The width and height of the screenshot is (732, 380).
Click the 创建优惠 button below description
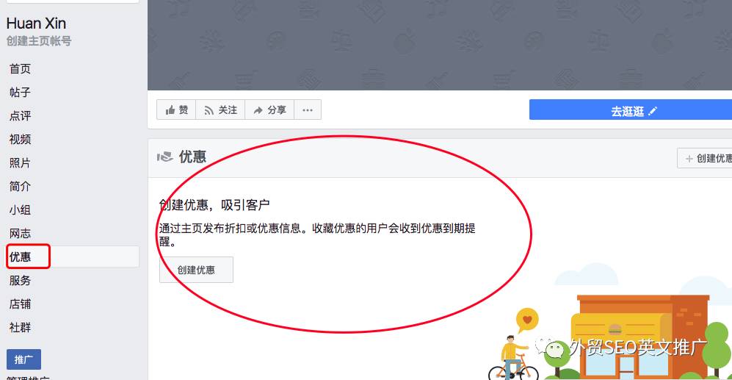[x=196, y=270]
